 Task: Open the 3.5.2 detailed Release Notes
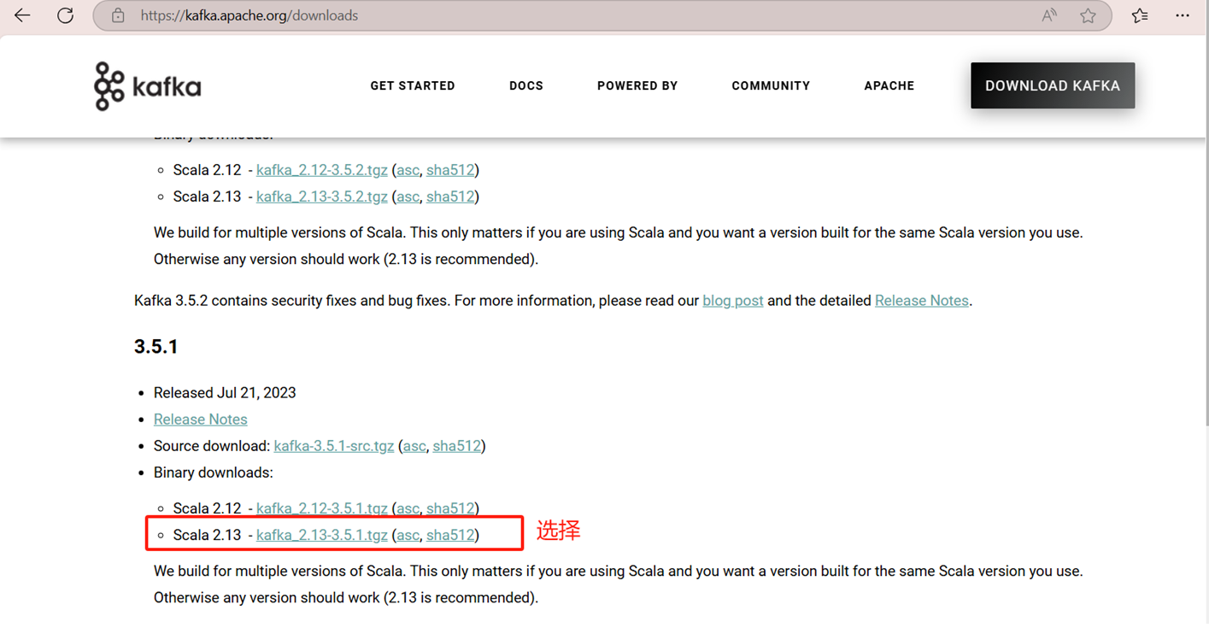[922, 301]
